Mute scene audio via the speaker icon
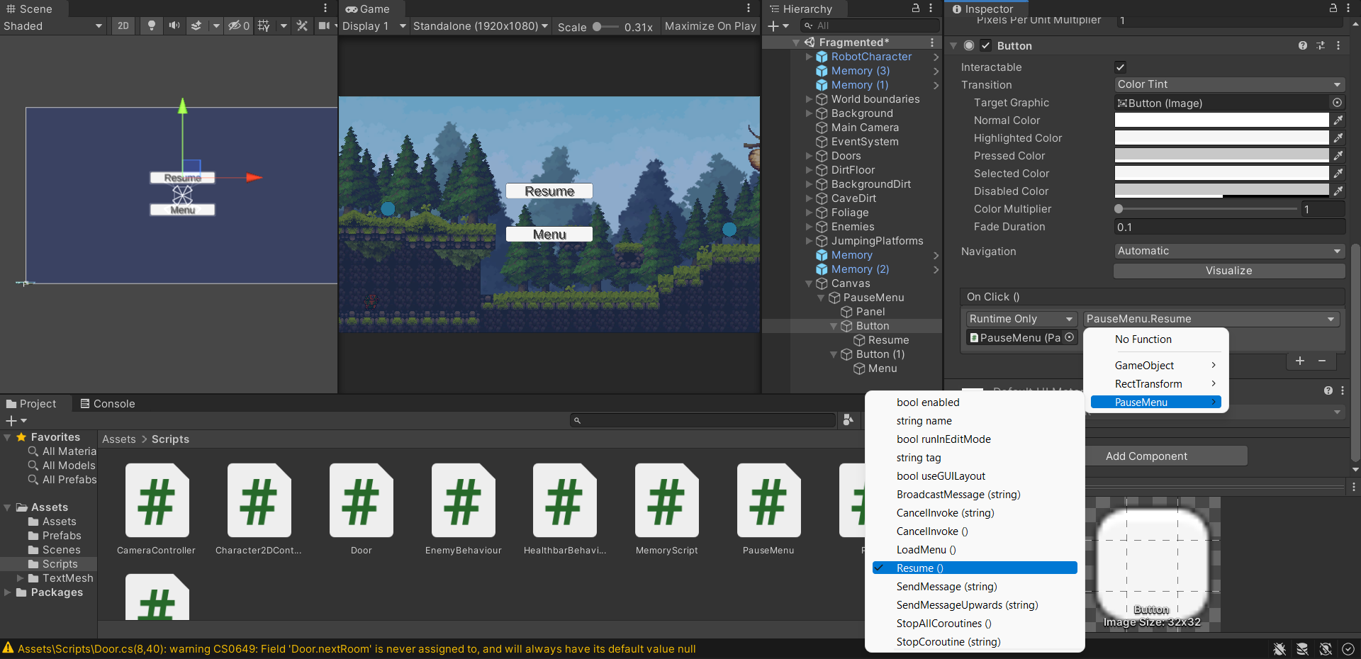 (x=174, y=26)
